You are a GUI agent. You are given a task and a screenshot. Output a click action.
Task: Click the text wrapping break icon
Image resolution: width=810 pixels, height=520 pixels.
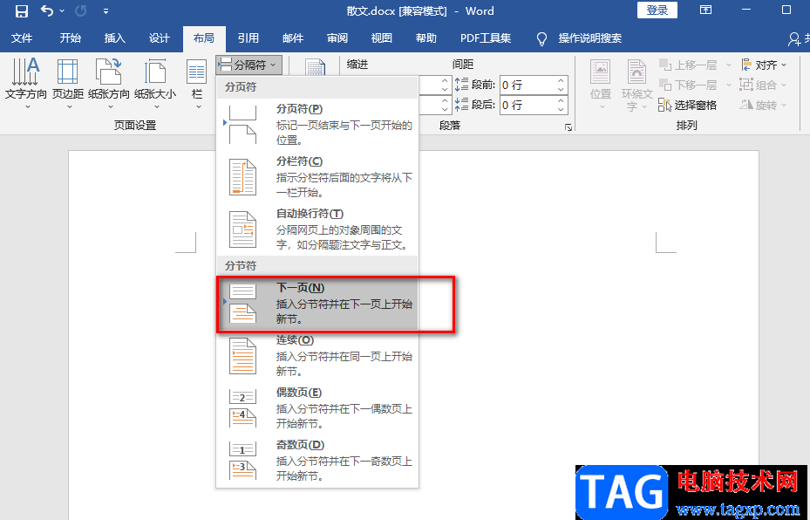[242, 229]
